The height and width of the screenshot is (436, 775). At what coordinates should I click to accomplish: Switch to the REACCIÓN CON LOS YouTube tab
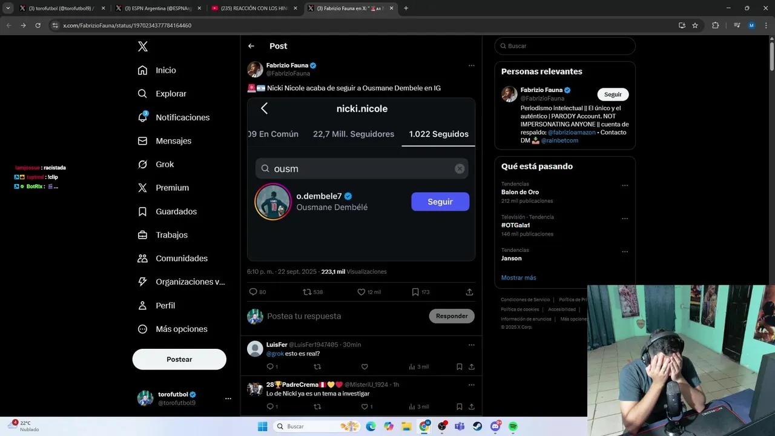point(253,8)
